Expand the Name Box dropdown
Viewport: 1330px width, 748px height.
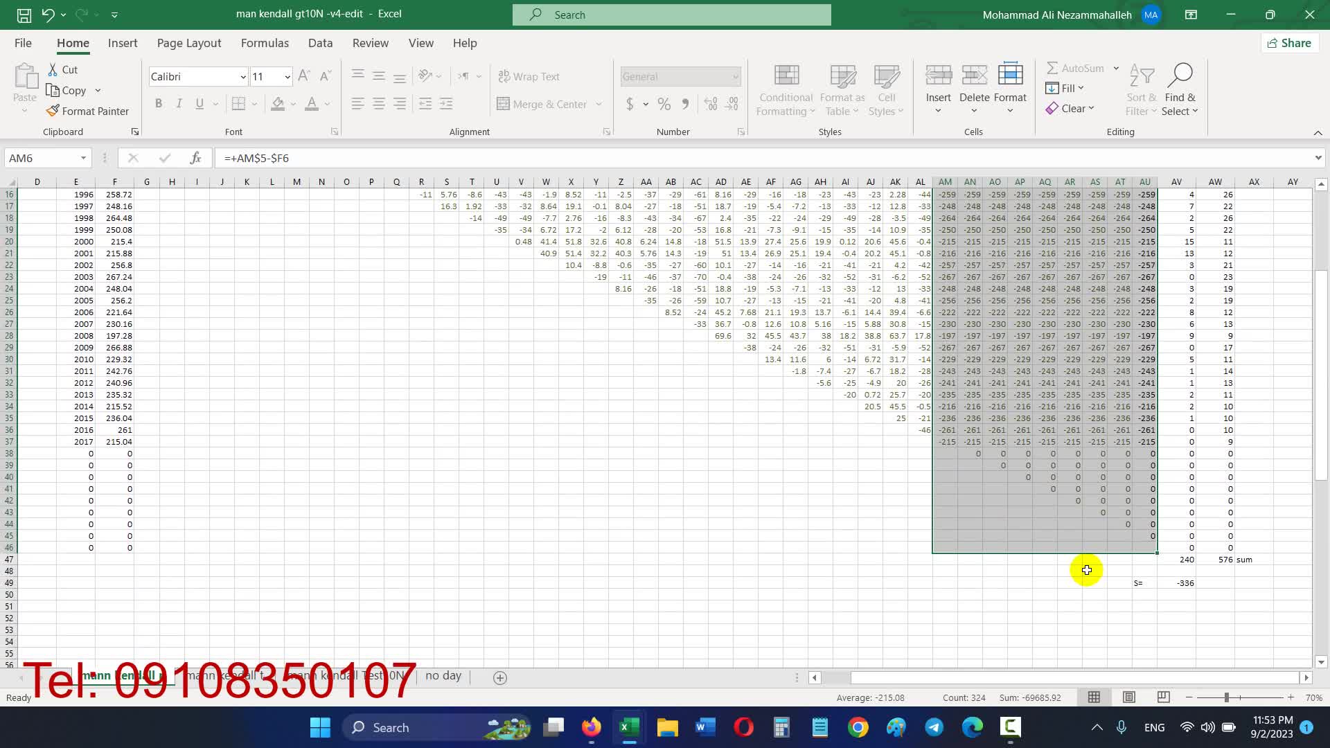(x=83, y=158)
